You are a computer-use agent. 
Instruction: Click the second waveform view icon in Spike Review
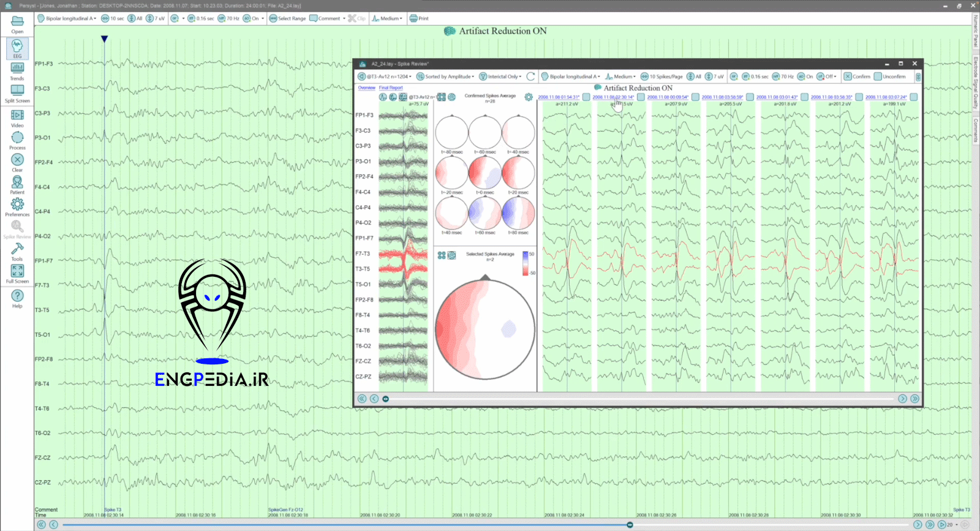click(x=393, y=97)
